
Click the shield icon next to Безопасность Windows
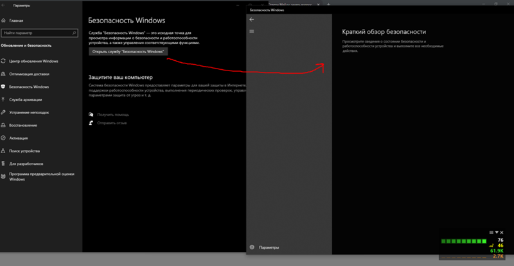pos(3,87)
